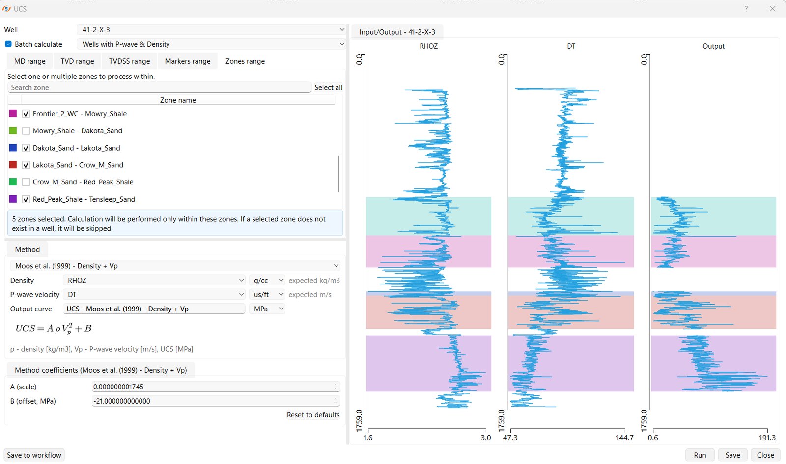Click Save to workflow button
The image size is (786, 464).
pos(34,455)
